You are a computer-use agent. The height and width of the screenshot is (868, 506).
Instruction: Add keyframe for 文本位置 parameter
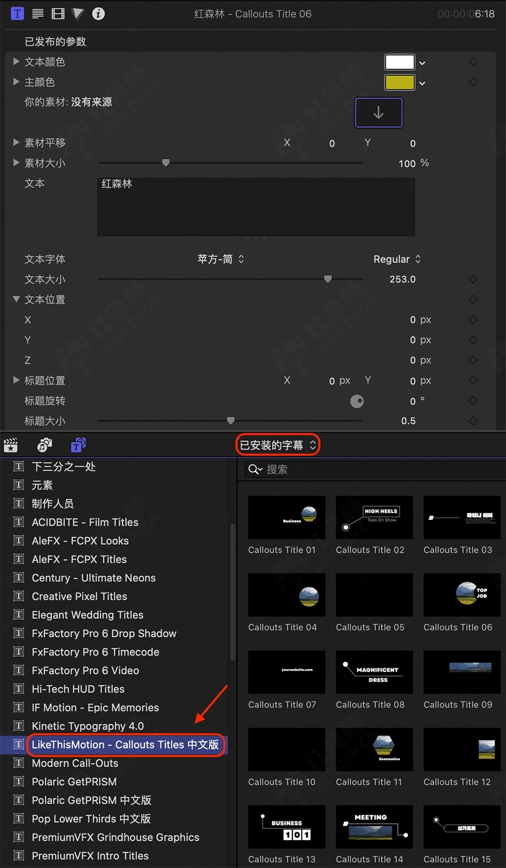[x=473, y=299]
